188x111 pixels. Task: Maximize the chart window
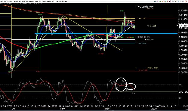pos(183,2)
